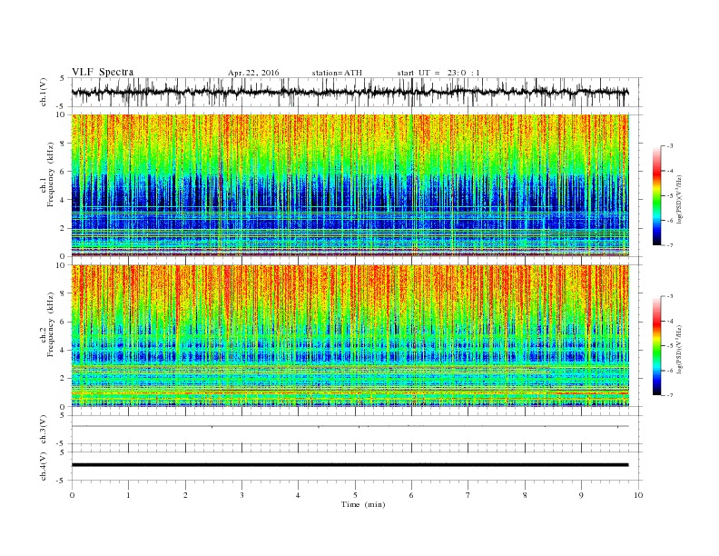Click time axis tick label '9'
Viewport: 719px width, 556px height.
pos(582,495)
